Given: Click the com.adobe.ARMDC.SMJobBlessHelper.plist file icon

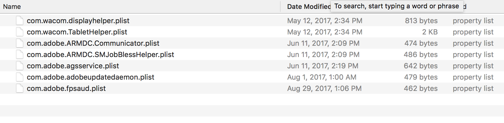Looking at the screenshot, I should click(20, 55).
